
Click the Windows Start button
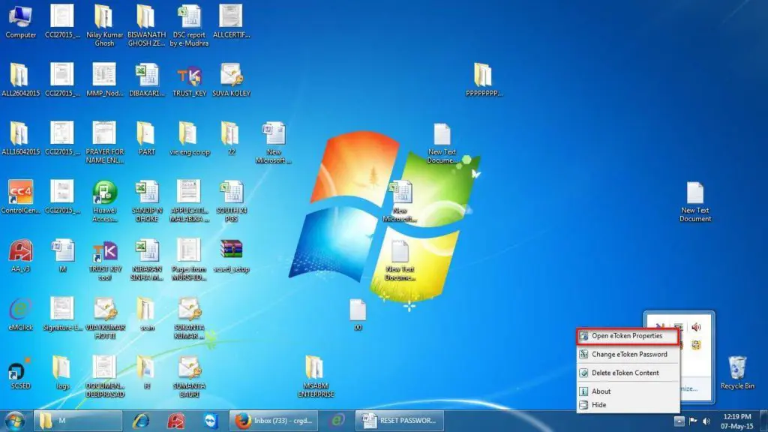[15, 420]
